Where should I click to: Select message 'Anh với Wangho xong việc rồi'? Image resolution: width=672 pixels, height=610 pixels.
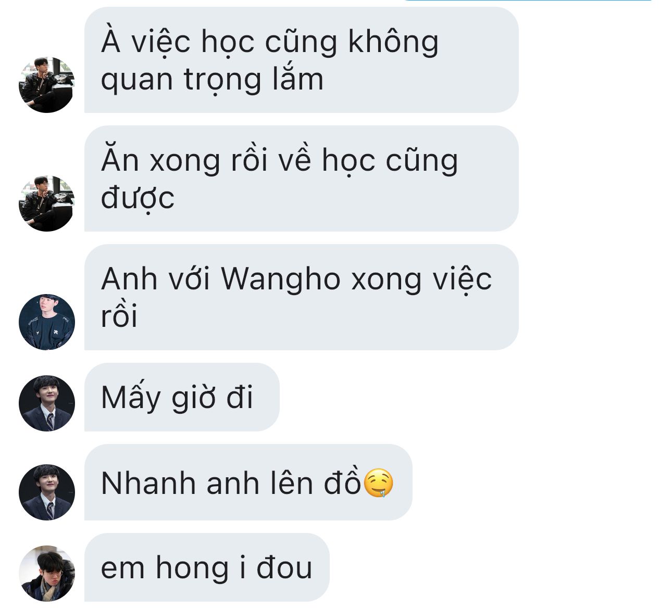click(302, 297)
